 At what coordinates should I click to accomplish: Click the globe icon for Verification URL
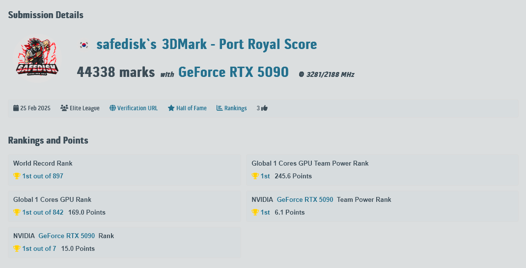(112, 108)
